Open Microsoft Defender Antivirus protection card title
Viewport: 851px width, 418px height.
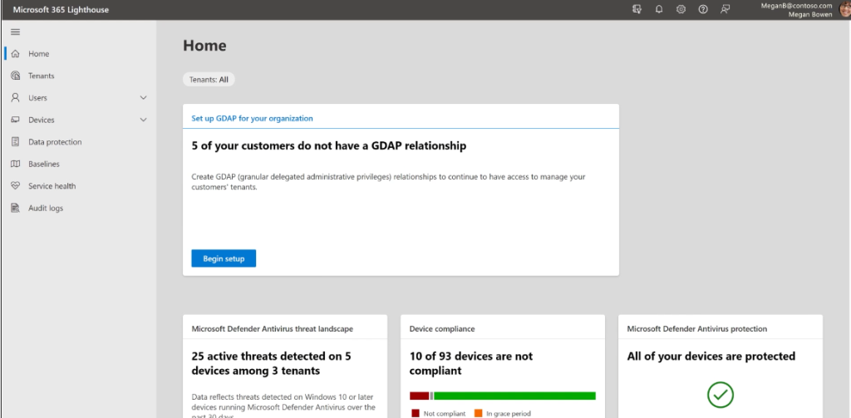(x=697, y=328)
